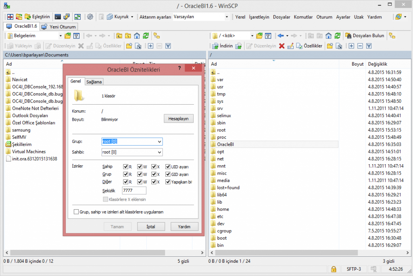Refresh the local panel with green arrows icon
Image resolution: width=413 pixels, height=276 pixels.
146,36
